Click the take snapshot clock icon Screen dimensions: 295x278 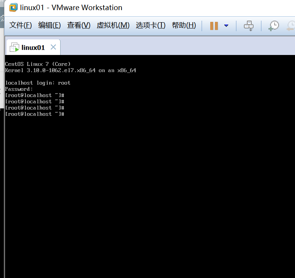coord(274,26)
